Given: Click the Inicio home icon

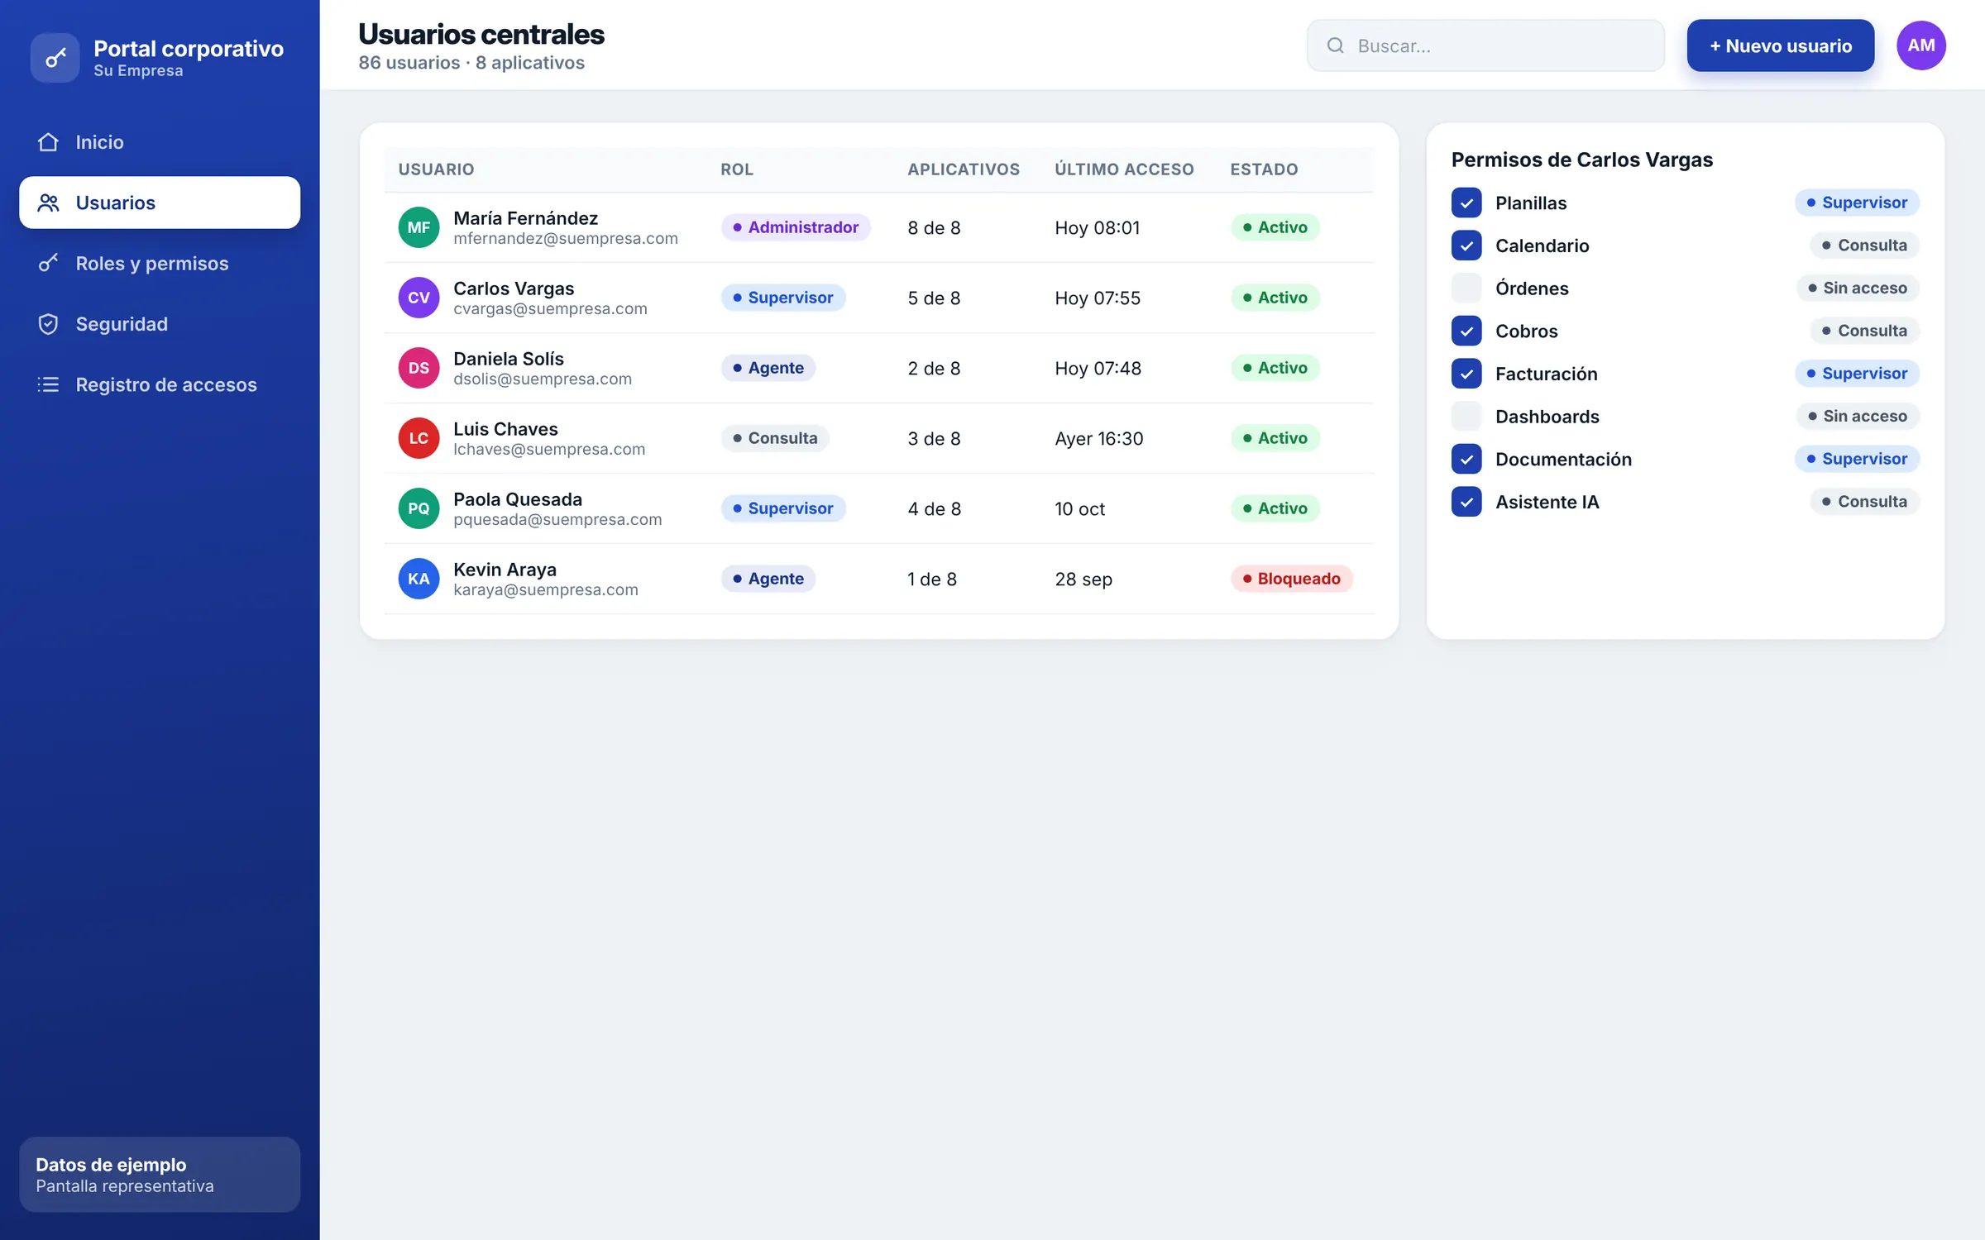Looking at the screenshot, I should tap(48, 142).
